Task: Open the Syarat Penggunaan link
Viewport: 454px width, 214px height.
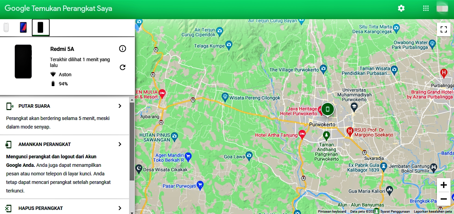Action: click(395, 212)
